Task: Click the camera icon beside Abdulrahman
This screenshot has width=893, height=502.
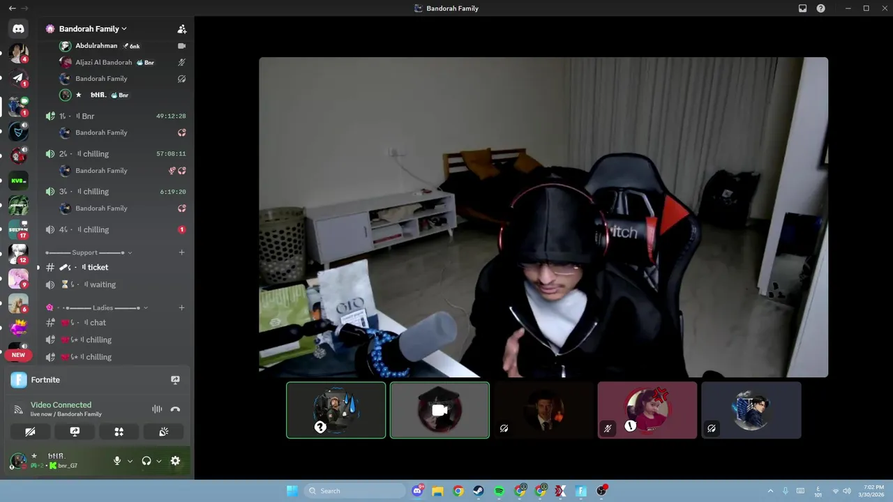Action: 181,46
